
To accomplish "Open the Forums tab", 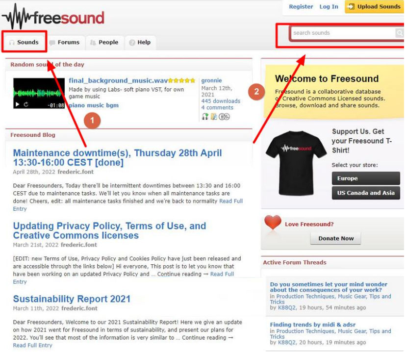I will pos(65,42).
